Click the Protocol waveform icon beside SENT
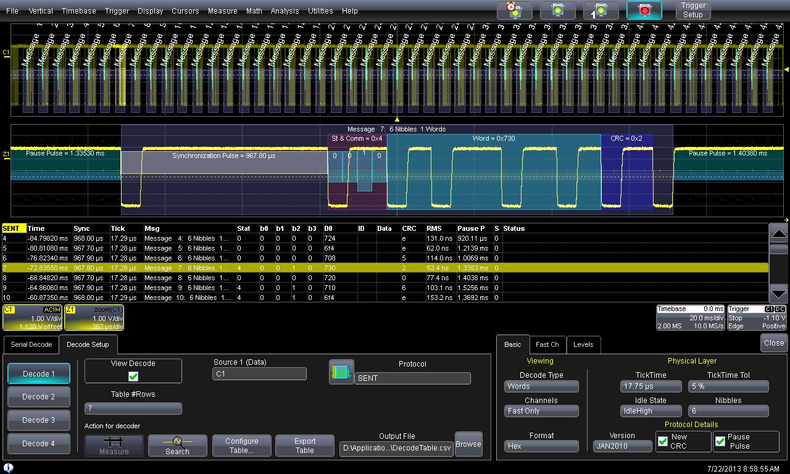Image resolution: width=790 pixels, height=474 pixels. (x=341, y=372)
